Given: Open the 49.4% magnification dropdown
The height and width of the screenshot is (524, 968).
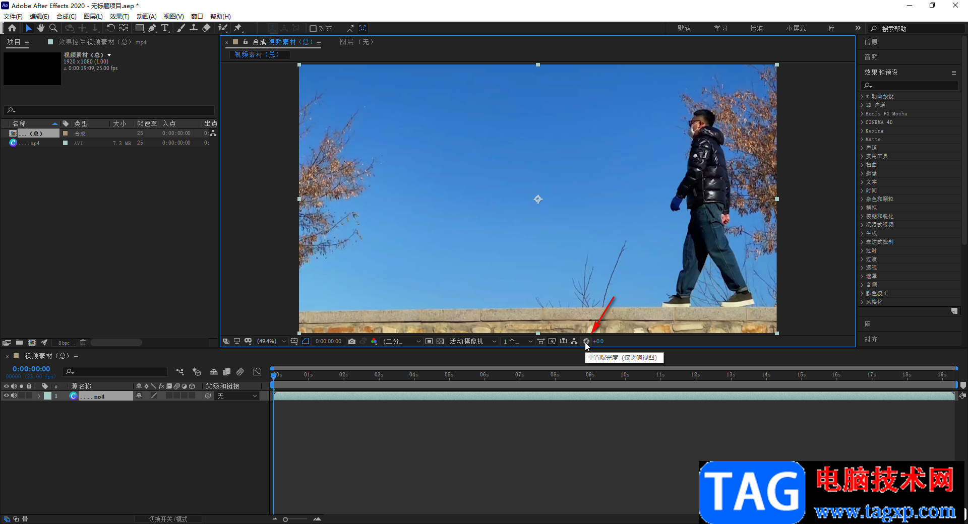Looking at the screenshot, I should (x=271, y=341).
